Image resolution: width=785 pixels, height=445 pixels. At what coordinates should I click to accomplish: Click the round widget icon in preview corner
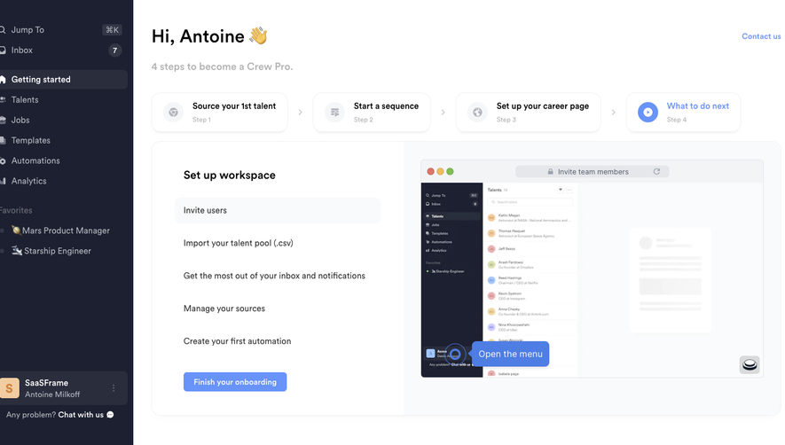(750, 364)
